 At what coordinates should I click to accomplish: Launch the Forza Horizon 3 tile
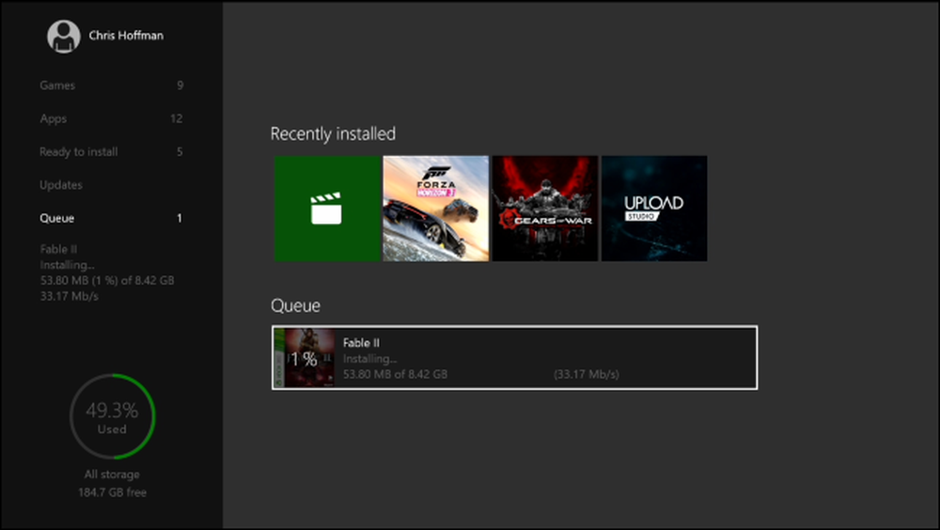(436, 209)
